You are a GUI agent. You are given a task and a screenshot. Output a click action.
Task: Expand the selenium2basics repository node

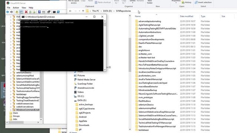click(x=11, y=73)
